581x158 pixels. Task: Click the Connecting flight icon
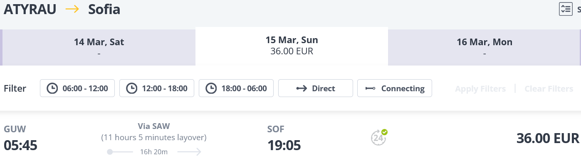point(370,88)
